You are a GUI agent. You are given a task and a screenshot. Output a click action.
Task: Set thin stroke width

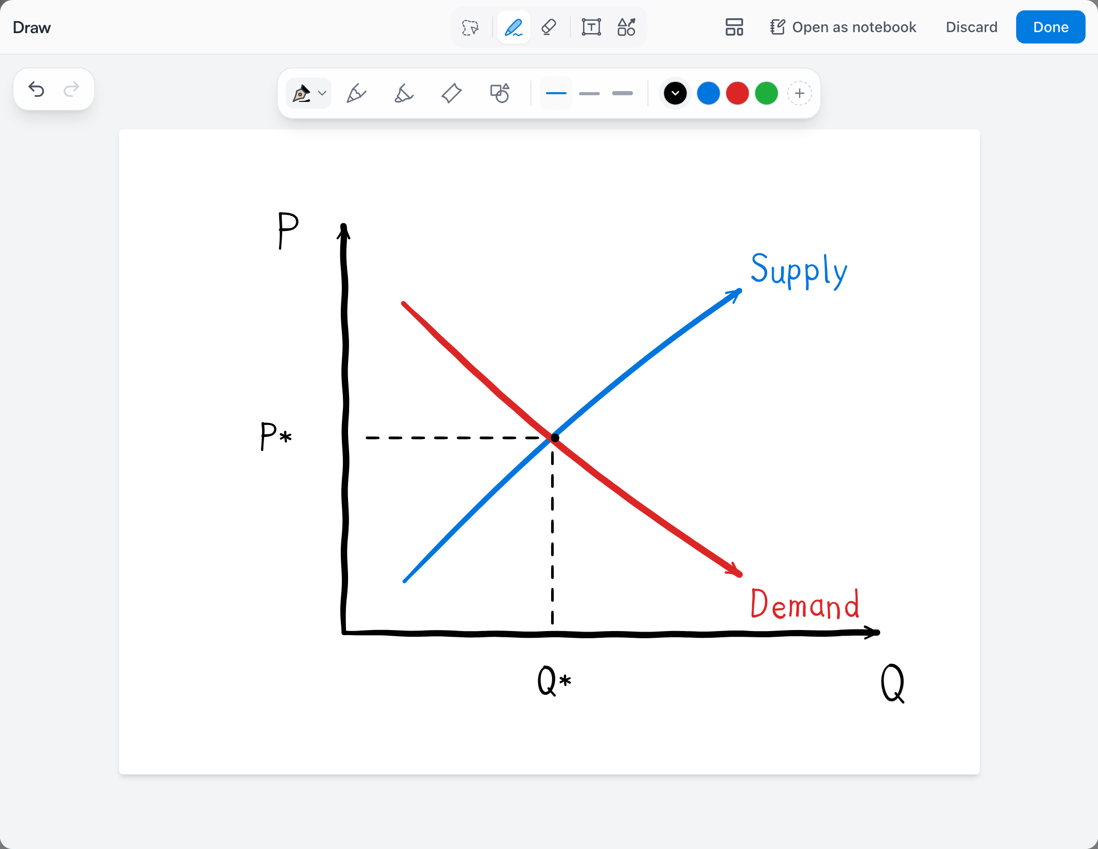556,94
